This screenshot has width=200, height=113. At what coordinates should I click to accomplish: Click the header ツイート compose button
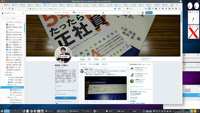(x=149, y=13)
